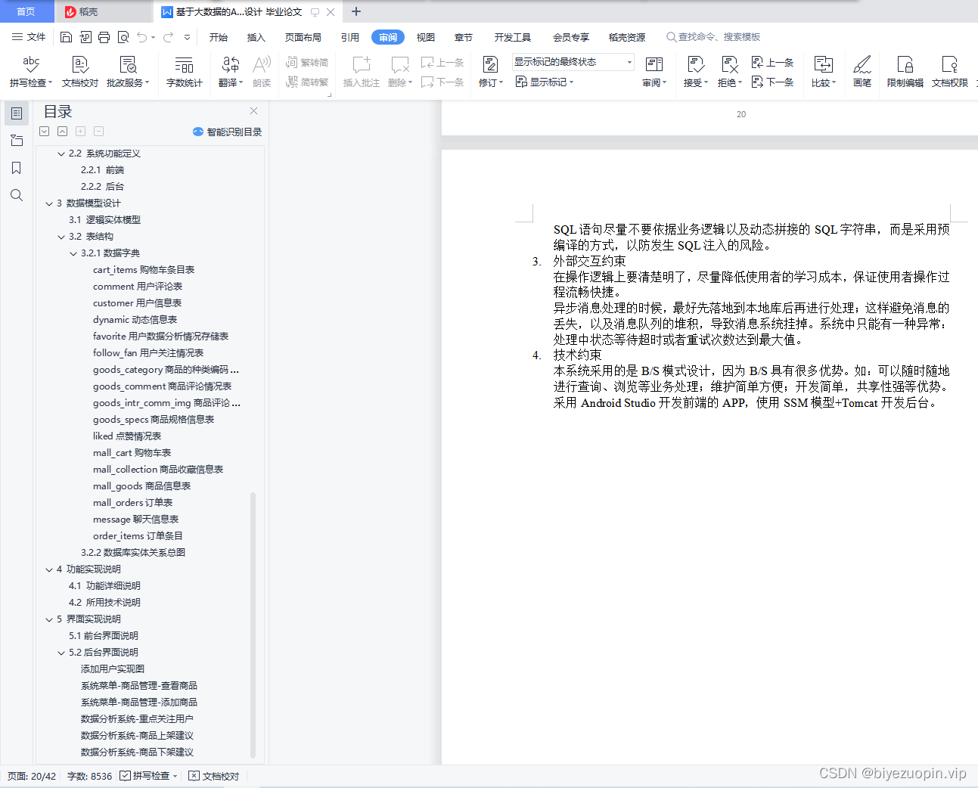Open the 开发工具 ribbon tab
Image resolution: width=978 pixels, height=788 pixels.
tap(513, 37)
